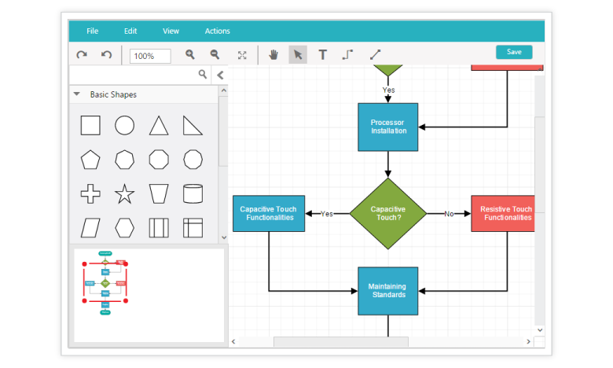The image size is (613, 368).
Task: Pick the star shape from Basic Shapes
Action: click(125, 193)
